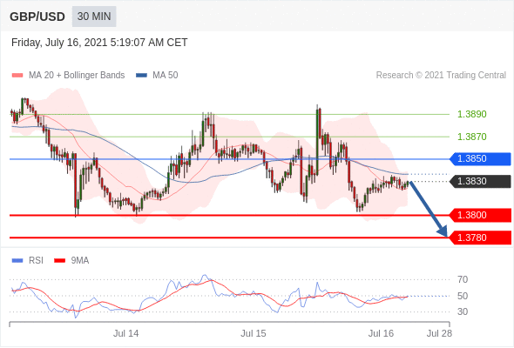Click the red 1.3800 support tag
Image resolution: width=514 pixels, height=348 pixels.
(x=480, y=216)
